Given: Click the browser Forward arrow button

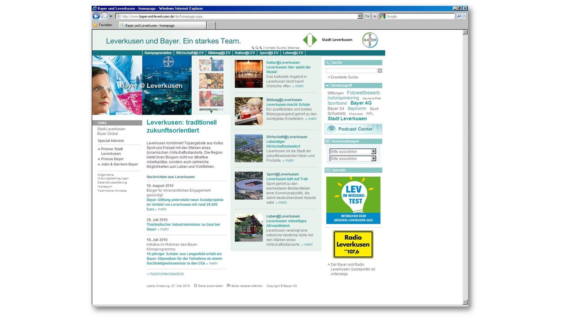Looking at the screenshot, I should tap(104, 16).
